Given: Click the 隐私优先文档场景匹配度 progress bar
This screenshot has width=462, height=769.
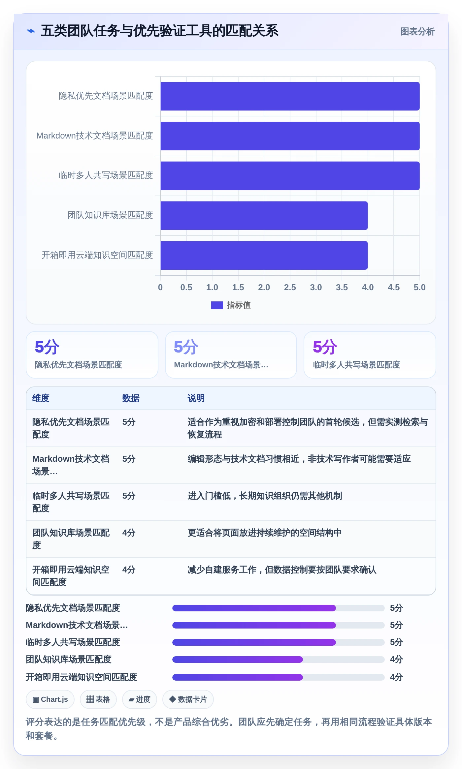Looking at the screenshot, I should 278,608.
